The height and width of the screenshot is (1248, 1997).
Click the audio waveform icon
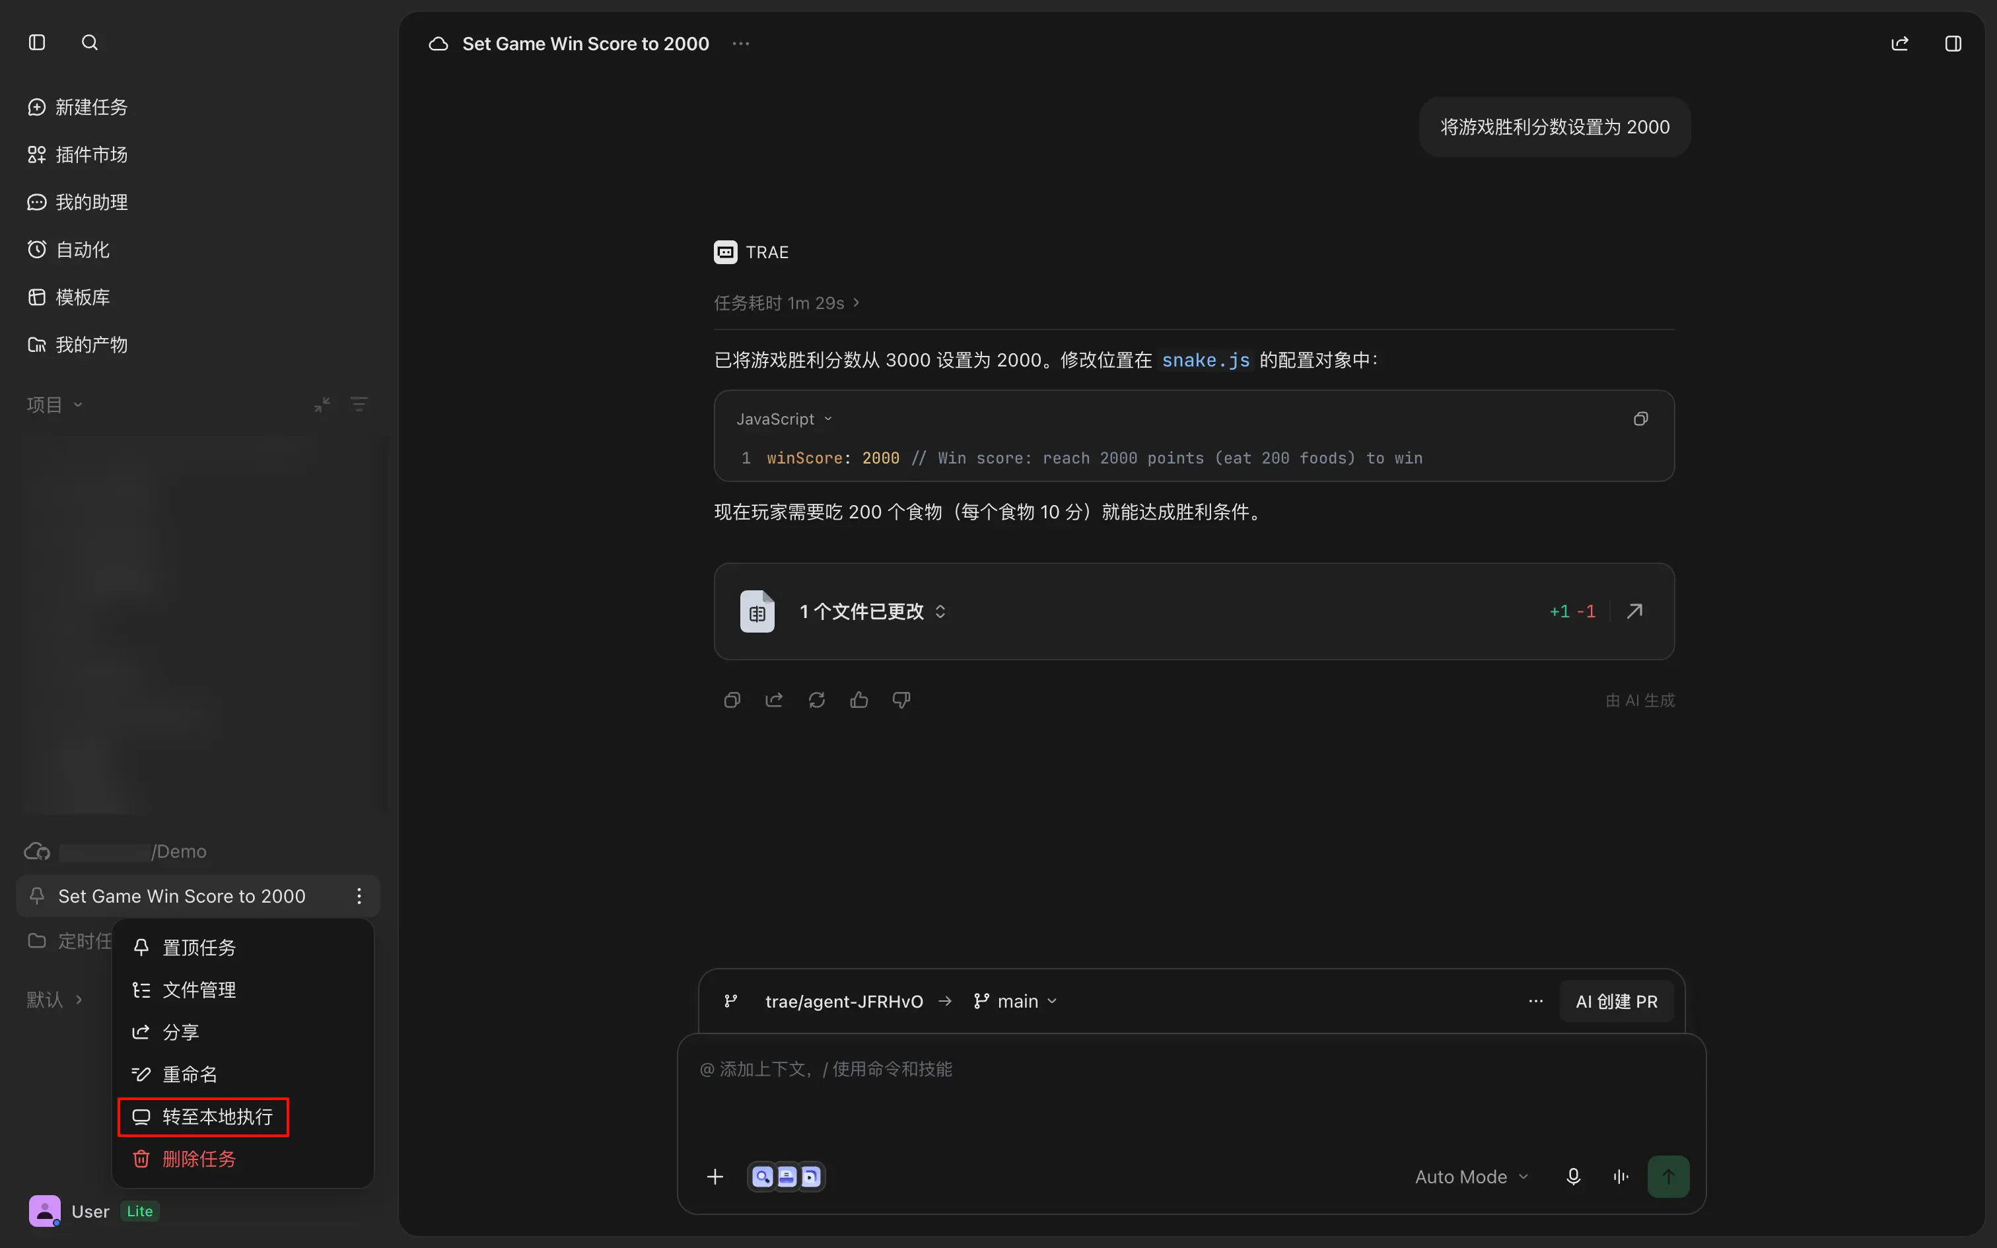(1621, 1176)
